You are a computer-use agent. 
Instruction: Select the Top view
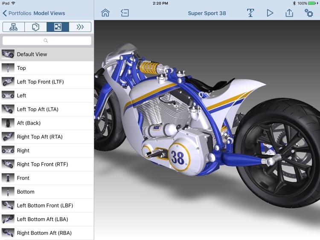coord(47,68)
